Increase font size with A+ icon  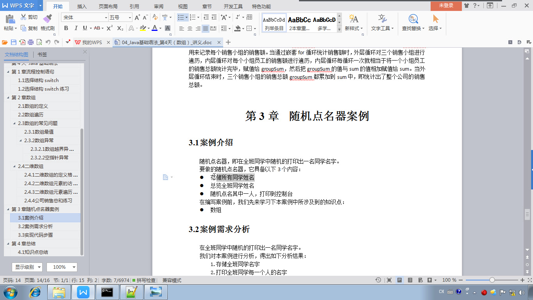137,17
